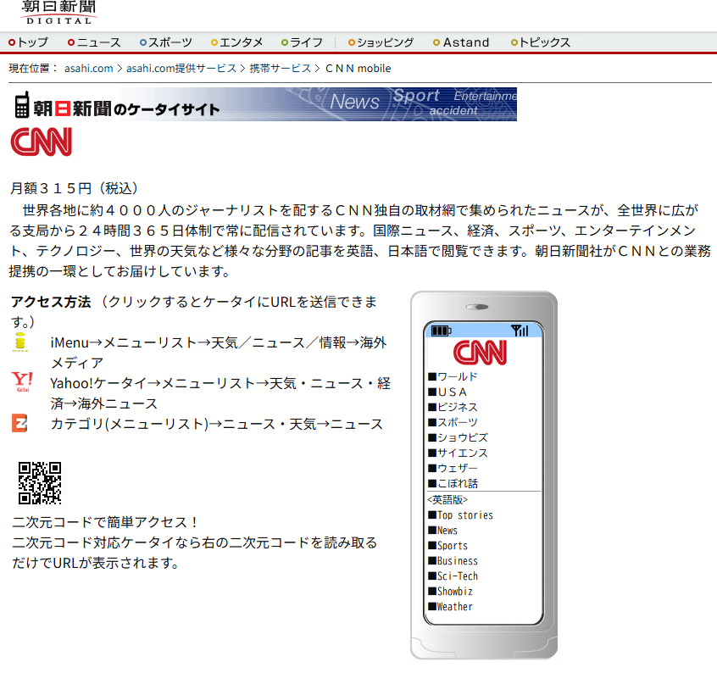The height and width of the screenshot is (673, 717).
Task: Go to the スポーツ navigation tab
Action: 170,42
